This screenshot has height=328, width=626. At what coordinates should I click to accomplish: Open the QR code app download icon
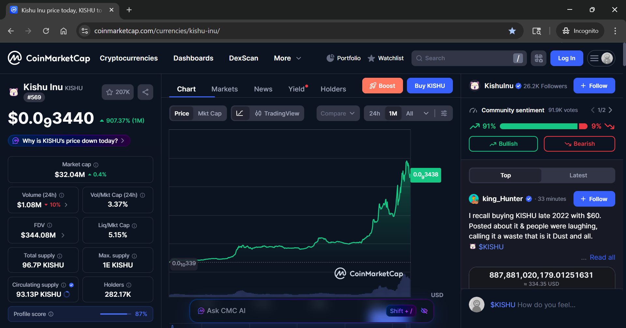pyautogui.click(x=539, y=58)
